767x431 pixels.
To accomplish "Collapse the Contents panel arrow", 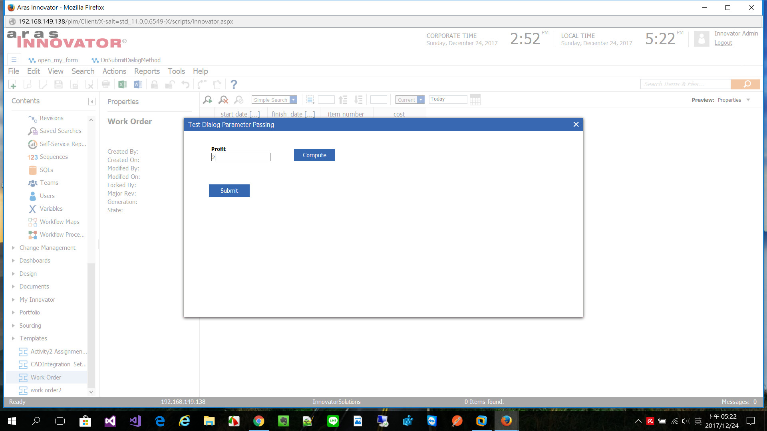I will (x=92, y=101).
